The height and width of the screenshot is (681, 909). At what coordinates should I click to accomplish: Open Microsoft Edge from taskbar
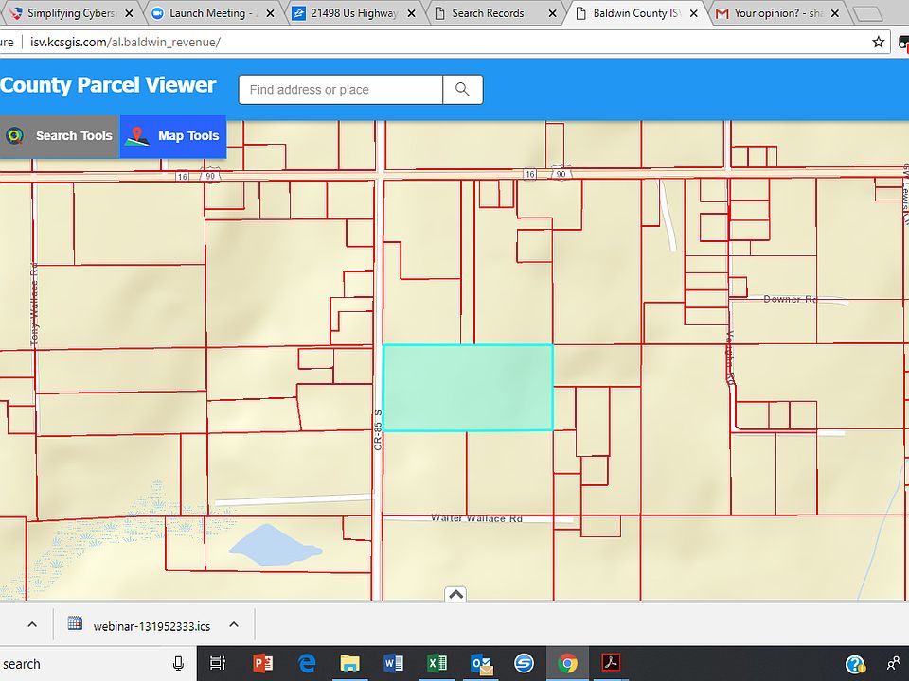point(306,663)
